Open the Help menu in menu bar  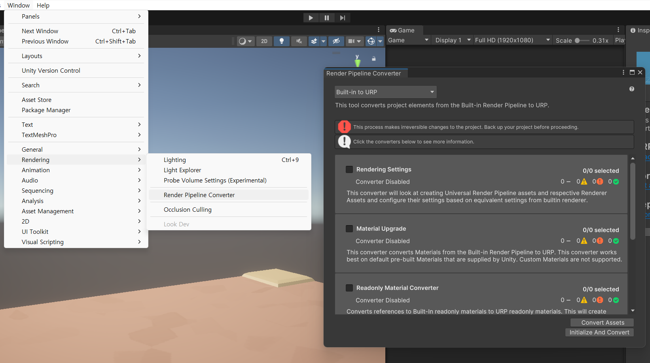[43, 5]
